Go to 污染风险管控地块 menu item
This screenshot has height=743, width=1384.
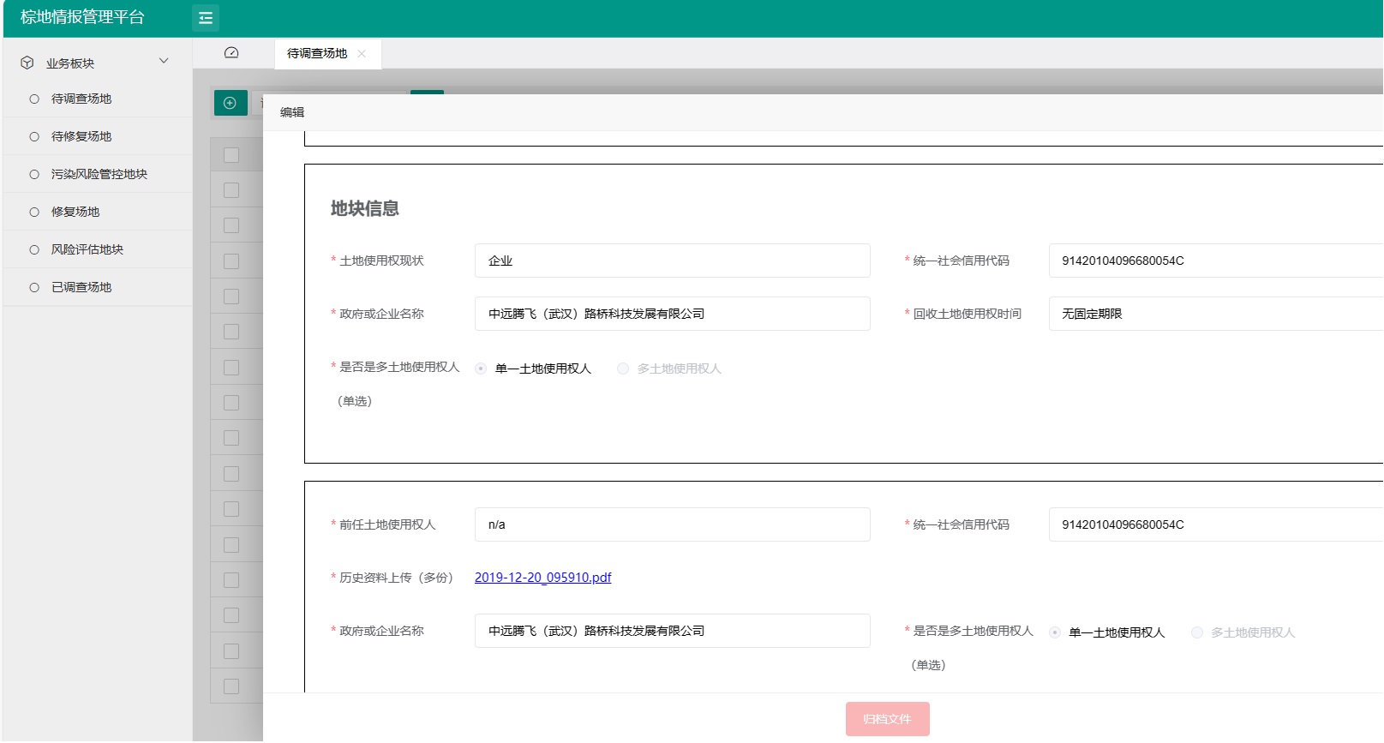99,174
